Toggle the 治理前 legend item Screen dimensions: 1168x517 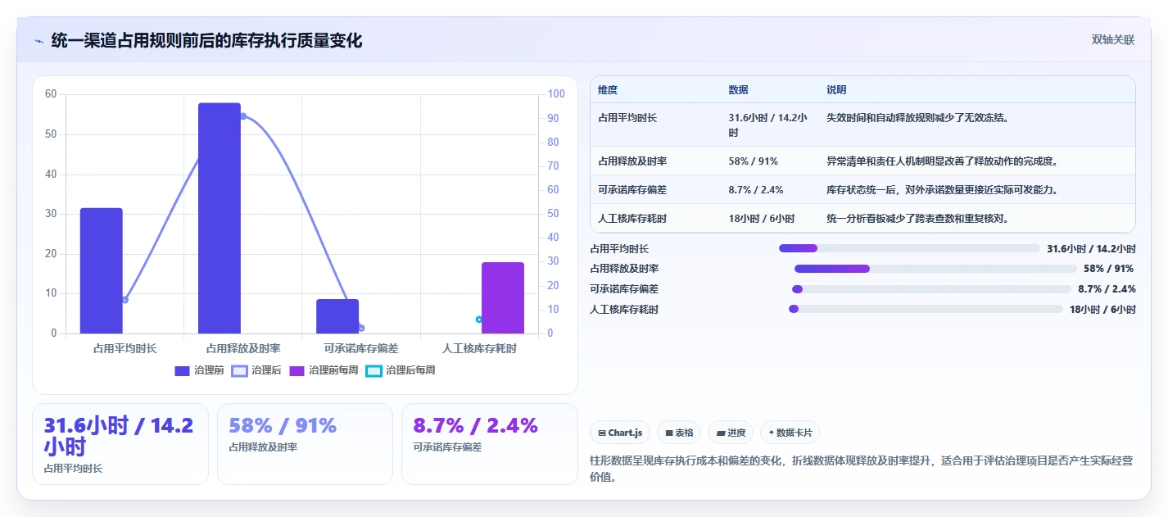(x=199, y=370)
